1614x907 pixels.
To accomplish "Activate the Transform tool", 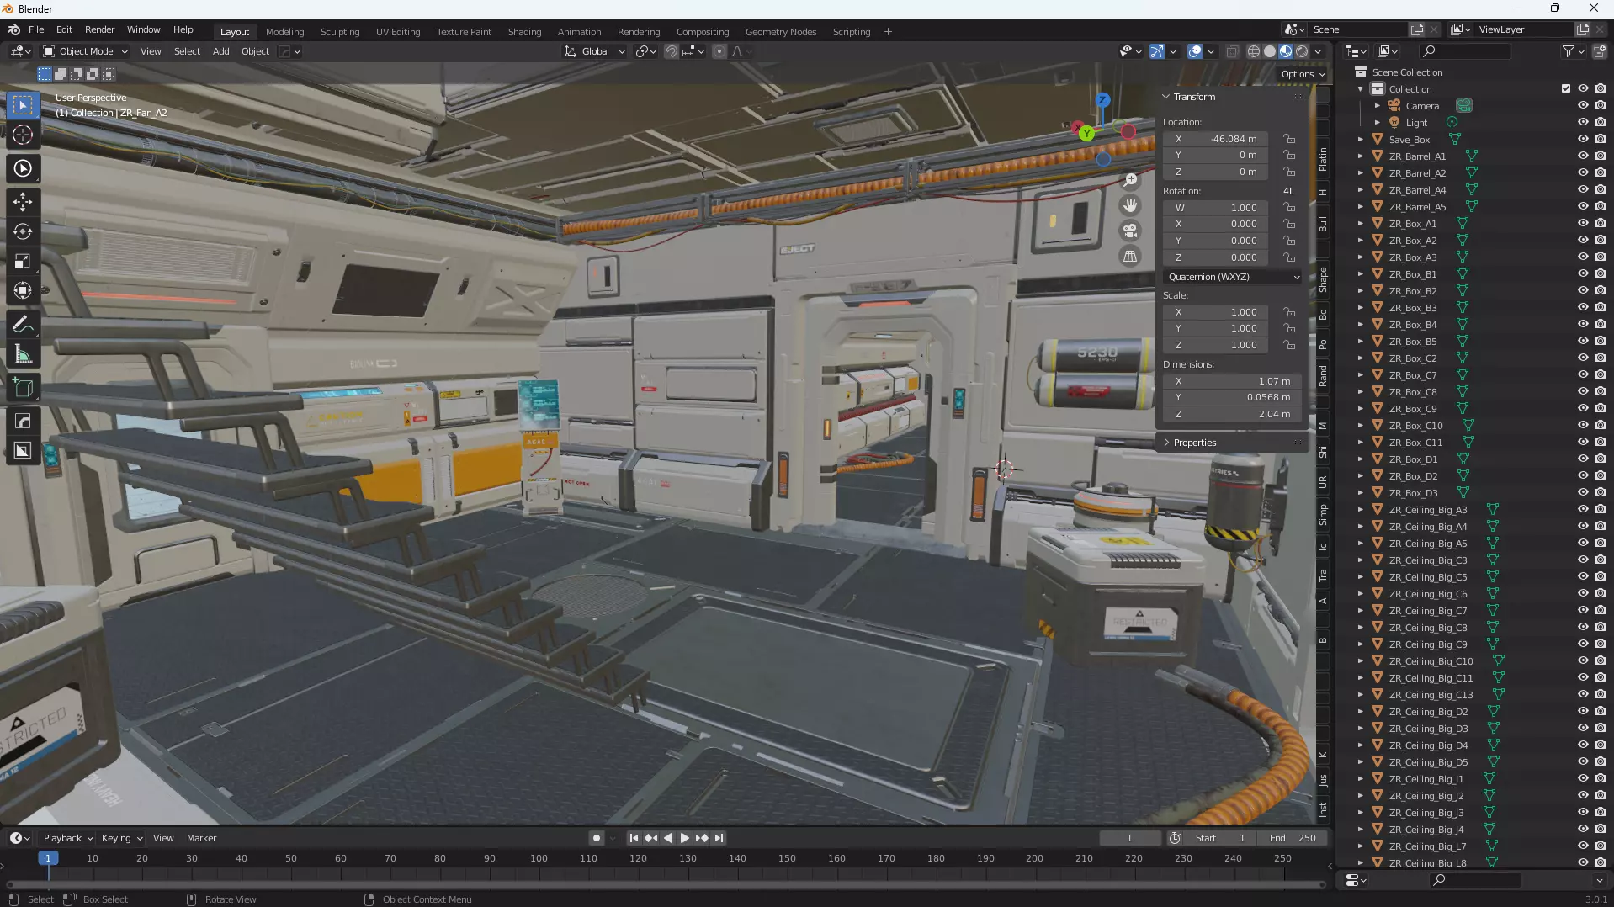I will pos(23,290).
